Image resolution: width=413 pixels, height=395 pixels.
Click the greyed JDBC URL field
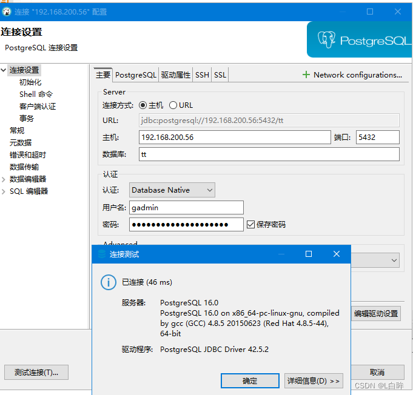(x=269, y=121)
